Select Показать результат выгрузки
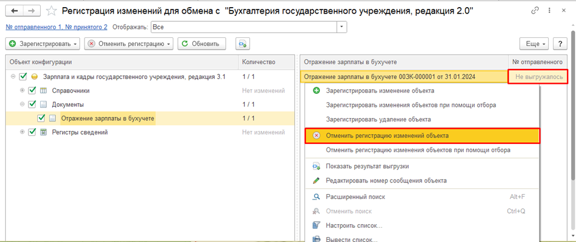This screenshot has width=576, height=242. click(422, 166)
